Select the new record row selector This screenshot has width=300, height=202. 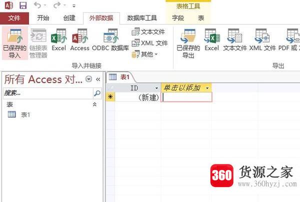pyautogui.click(x=110, y=97)
